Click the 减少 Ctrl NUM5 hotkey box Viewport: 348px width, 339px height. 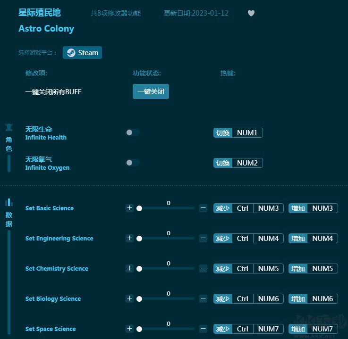248,268
